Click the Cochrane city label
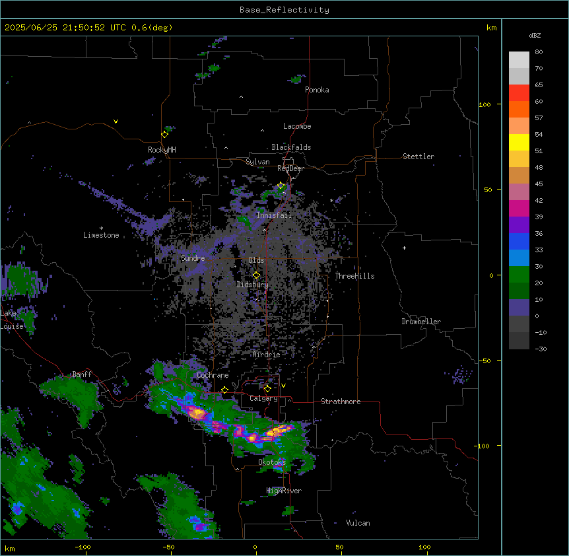This screenshot has width=569, height=556. (x=213, y=375)
